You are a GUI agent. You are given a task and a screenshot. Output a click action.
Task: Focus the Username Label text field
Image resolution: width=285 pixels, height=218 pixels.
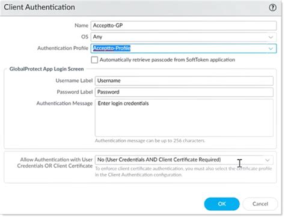pyautogui.click(x=184, y=80)
